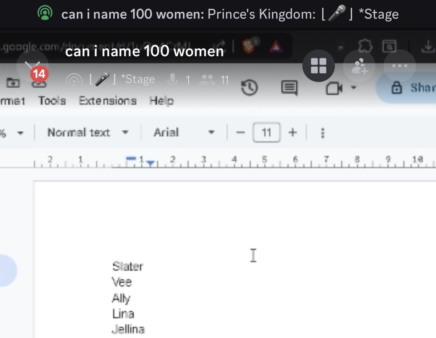Click the Share button with lock
The width and height of the screenshot is (436, 338).
point(407,88)
